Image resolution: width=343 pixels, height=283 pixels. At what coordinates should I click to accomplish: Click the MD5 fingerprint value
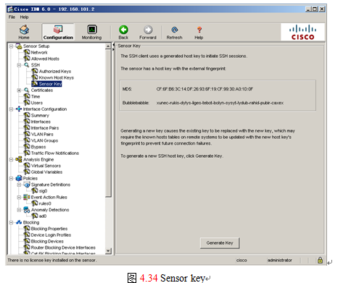pos(204,89)
